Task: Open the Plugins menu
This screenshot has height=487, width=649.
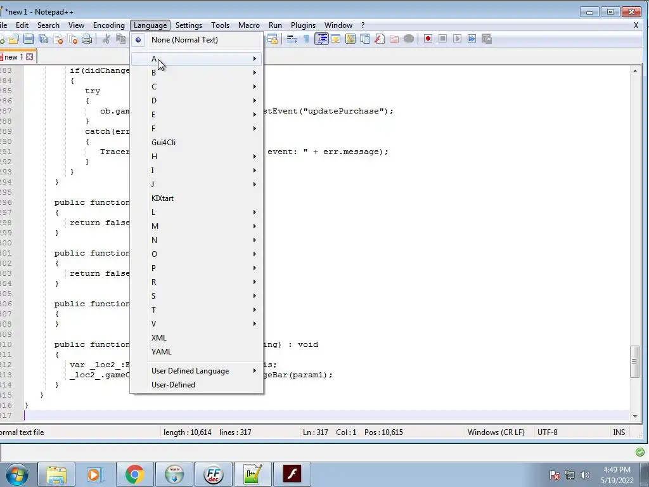Action: pos(303,25)
